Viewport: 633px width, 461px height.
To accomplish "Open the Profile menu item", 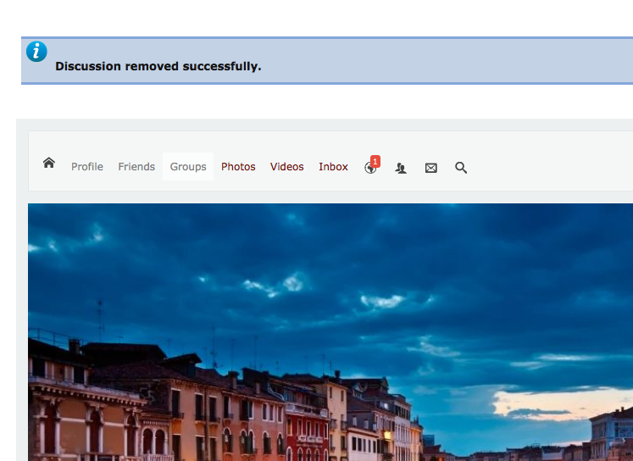I will click(87, 167).
